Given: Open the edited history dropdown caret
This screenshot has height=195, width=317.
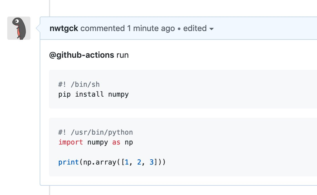Looking at the screenshot, I should [x=212, y=29].
